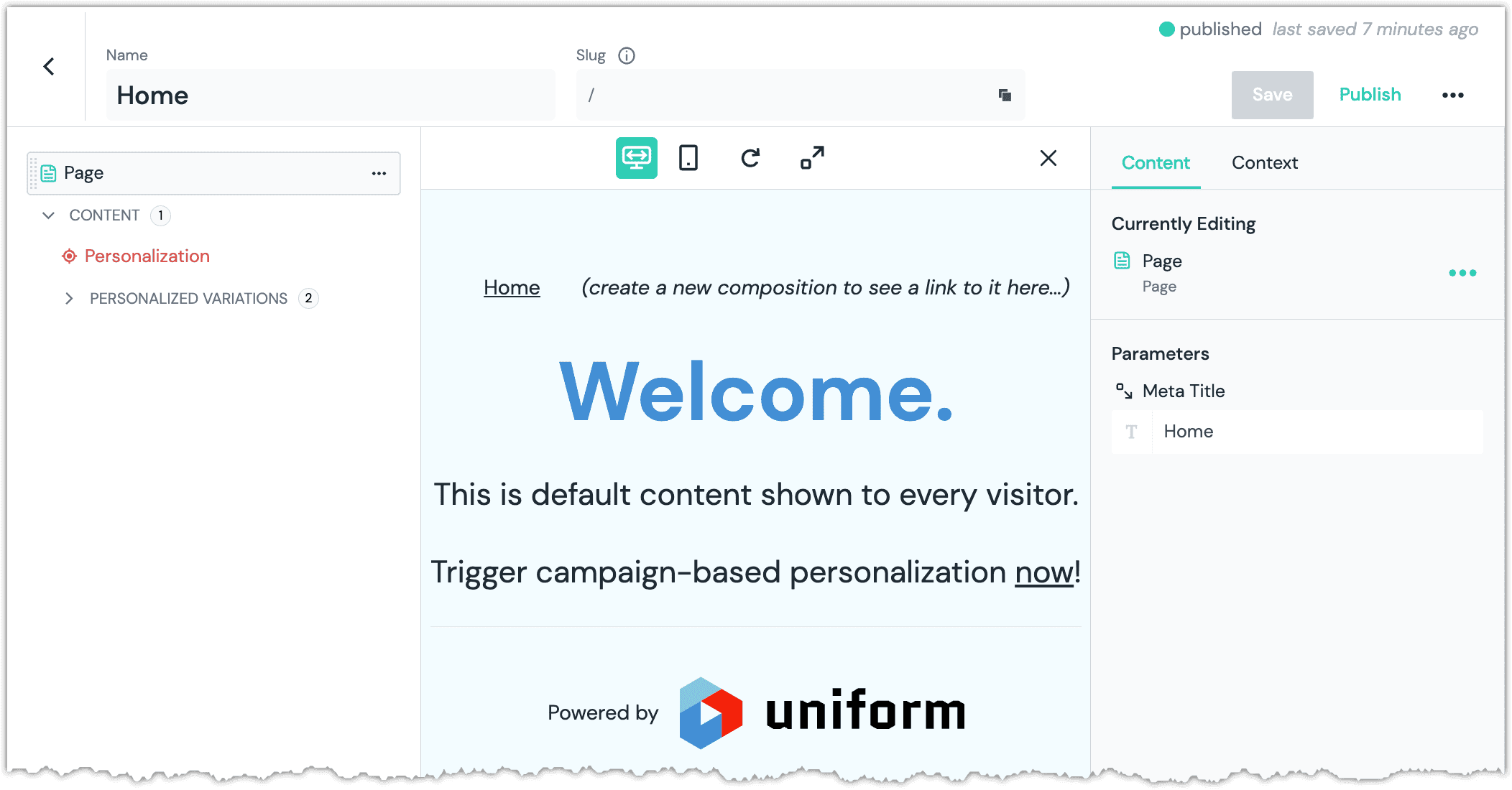Screen dimensions: 1512x790
Task: Click the Publish button
Action: click(x=1371, y=95)
